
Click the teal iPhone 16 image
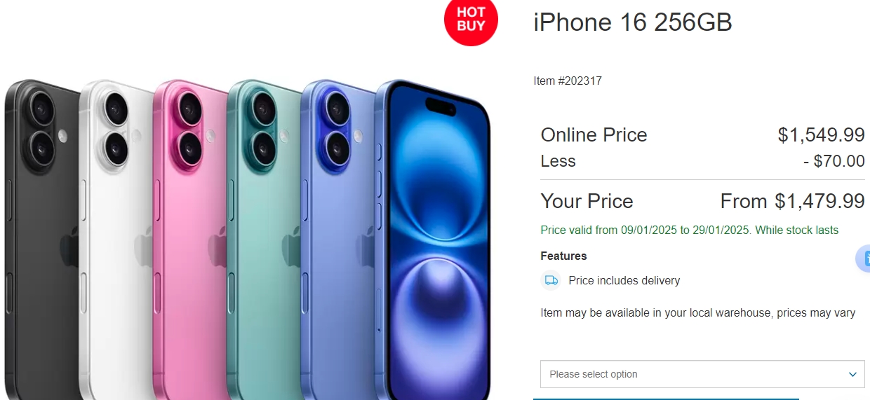[x=265, y=238]
